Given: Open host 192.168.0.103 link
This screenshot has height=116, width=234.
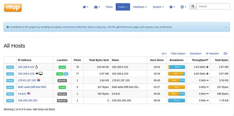Looking at the screenshot, I should pos(26,74).
